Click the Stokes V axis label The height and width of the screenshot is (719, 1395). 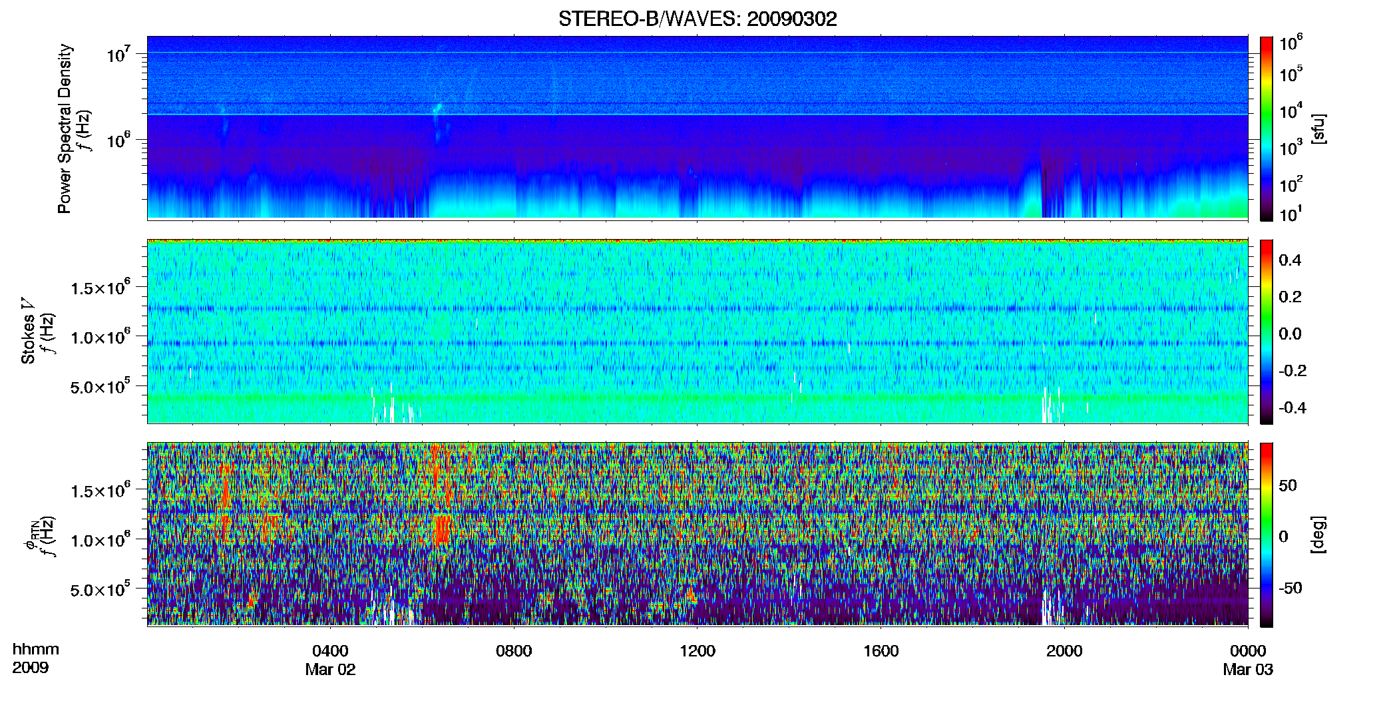pyautogui.click(x=28, y=331)
